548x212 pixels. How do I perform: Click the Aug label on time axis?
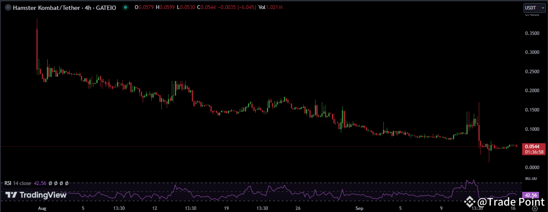[x=42, y=209]
